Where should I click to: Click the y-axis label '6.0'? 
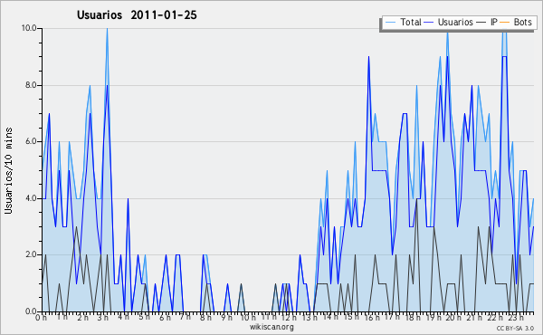coord(31,141)
